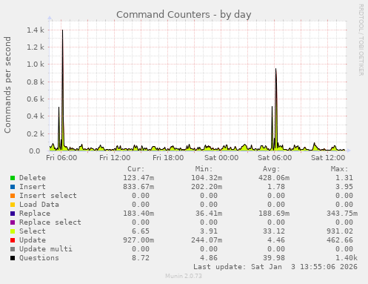Click the 'Fri 12:00' x-axis label
This screenshot has height=284, width=368.
point(115,158)
